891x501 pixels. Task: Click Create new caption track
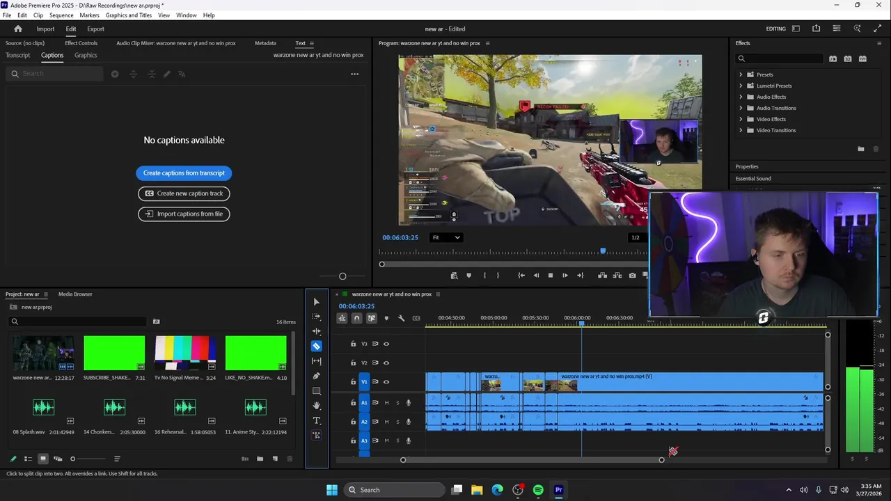tap(184, 193)
